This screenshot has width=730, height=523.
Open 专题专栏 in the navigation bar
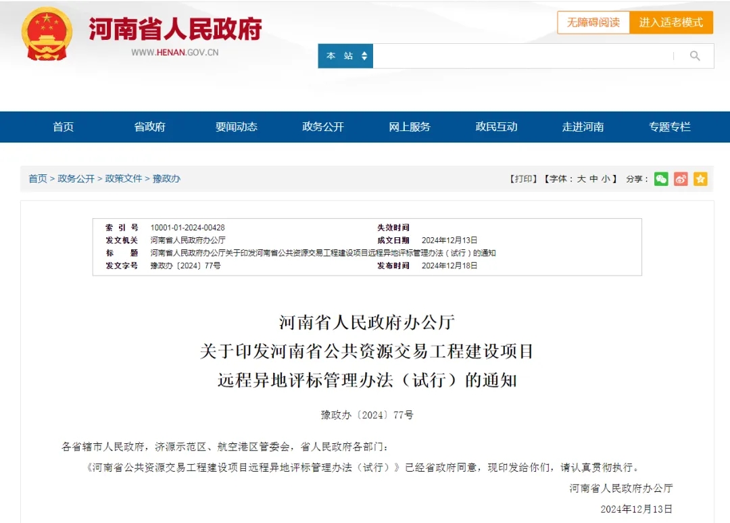pyautogui.click(x=670, y=127)
